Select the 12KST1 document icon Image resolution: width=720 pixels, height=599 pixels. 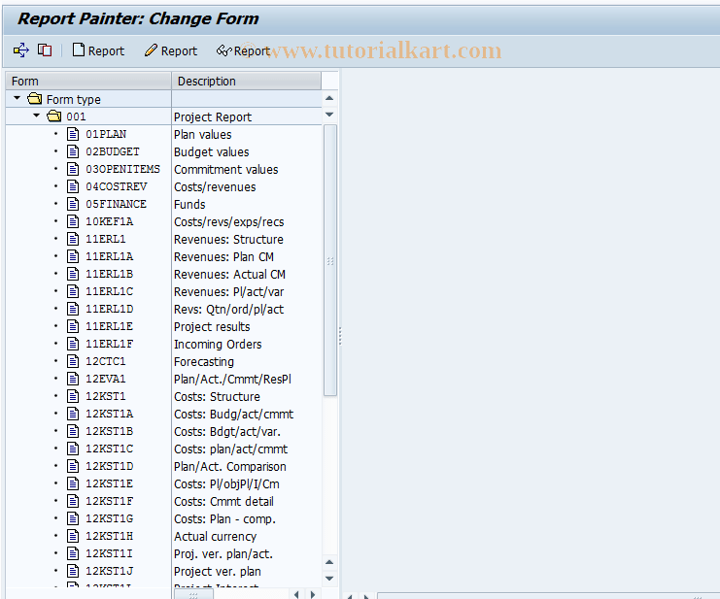click(x=73, y=396)
